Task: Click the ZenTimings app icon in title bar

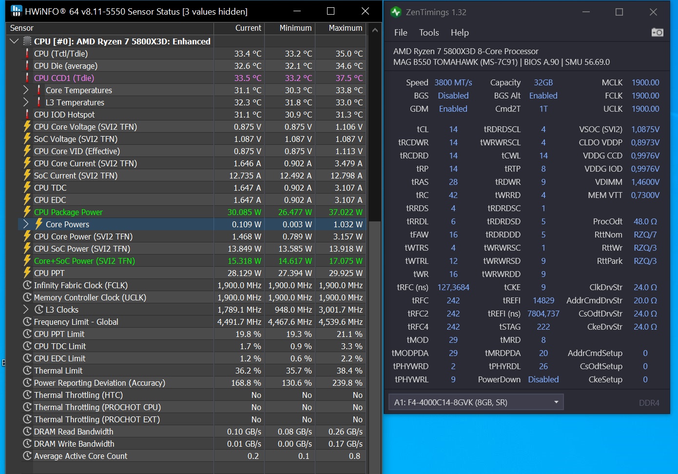Action: point(396,12)
